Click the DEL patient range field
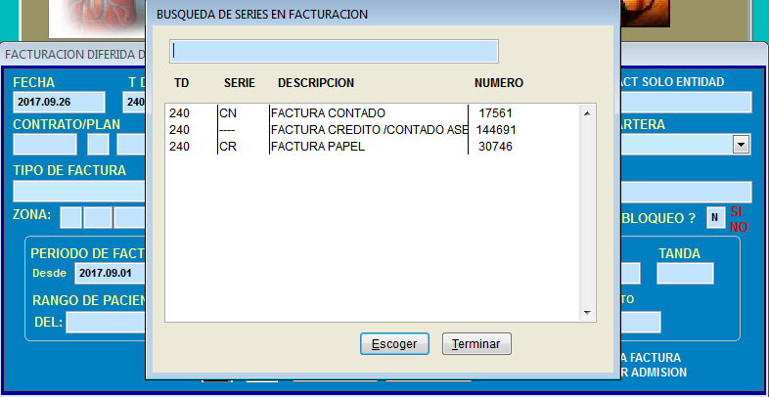 (x=106, y=322)
